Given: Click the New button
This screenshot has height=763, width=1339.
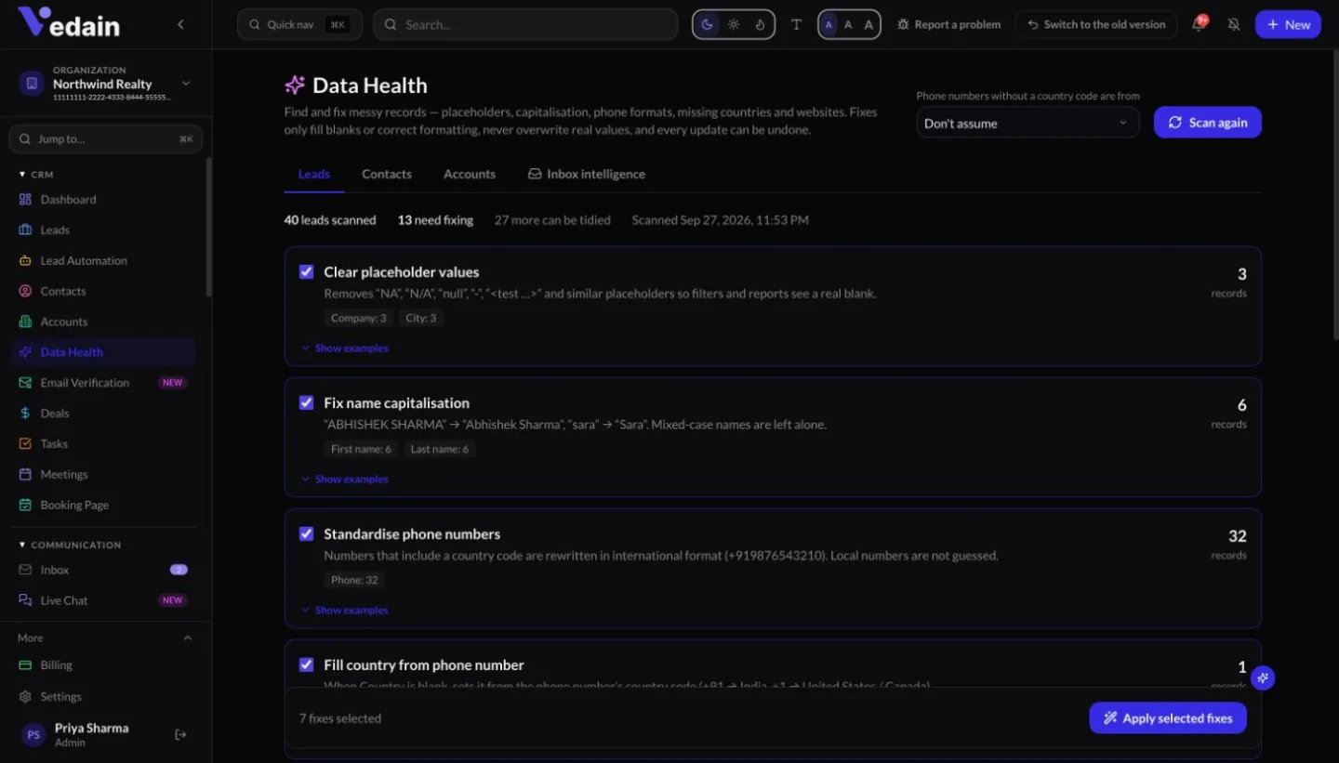Looking at the screenshot, I should (x=1288, y=24).
